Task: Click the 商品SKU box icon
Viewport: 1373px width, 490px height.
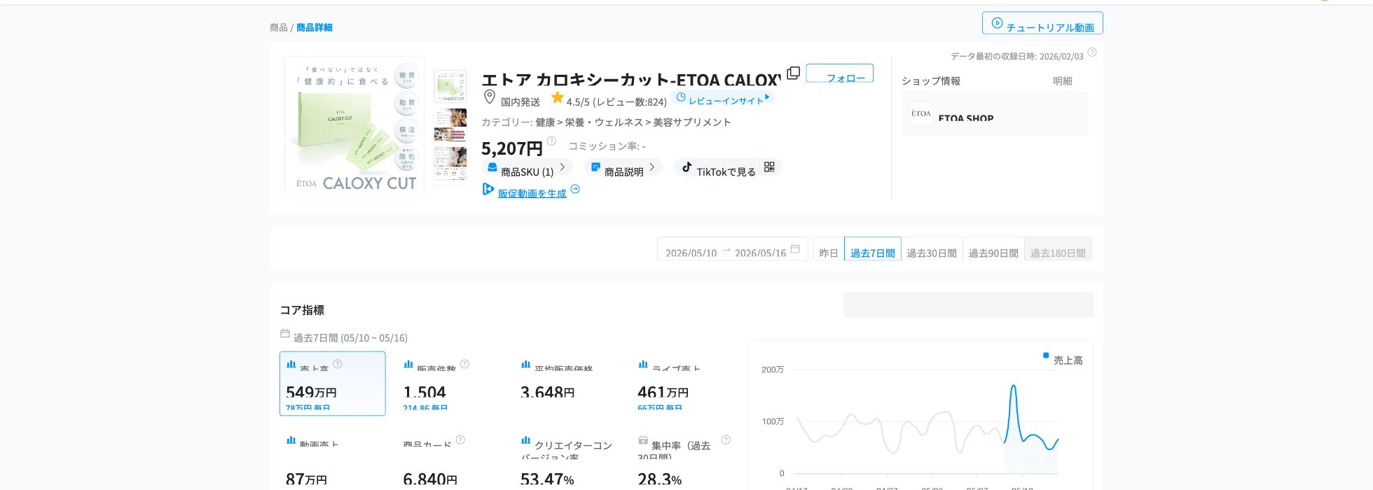Action: coord(492,167)
